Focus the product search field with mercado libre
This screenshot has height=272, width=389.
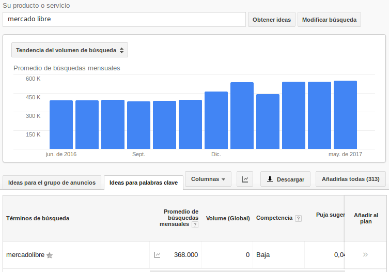(x=125, y=19)
